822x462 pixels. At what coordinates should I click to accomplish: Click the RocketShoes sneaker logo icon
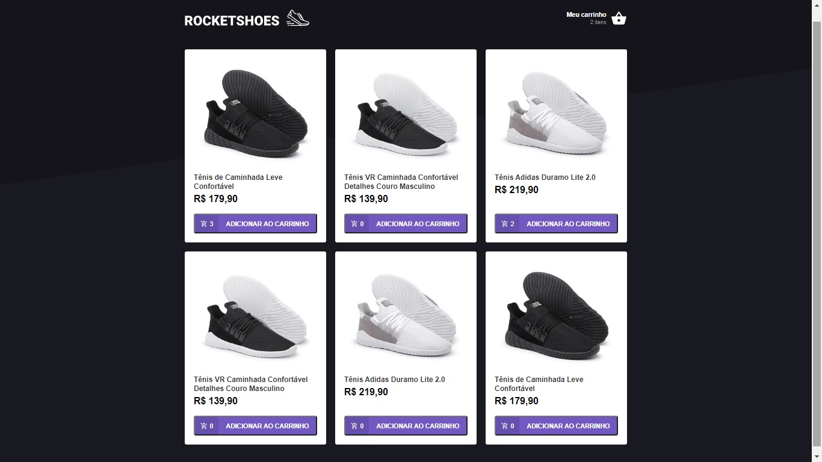click(297, 17)
